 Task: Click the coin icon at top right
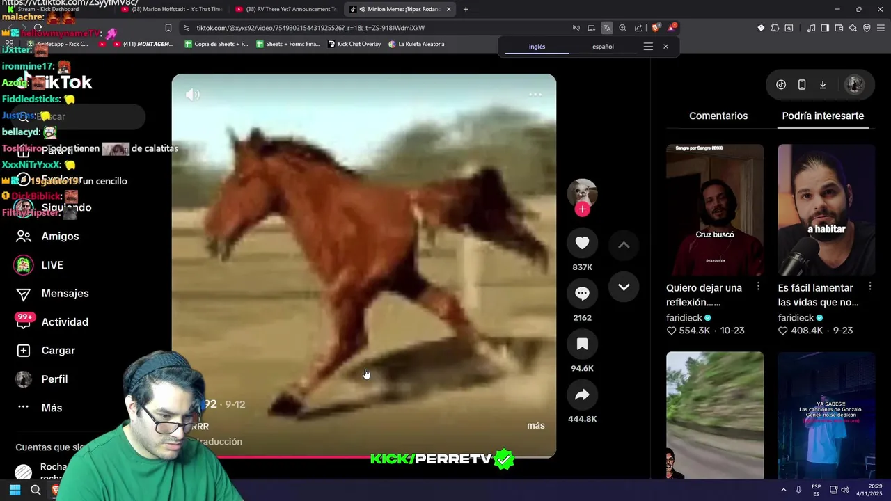(x=781, y=84)
